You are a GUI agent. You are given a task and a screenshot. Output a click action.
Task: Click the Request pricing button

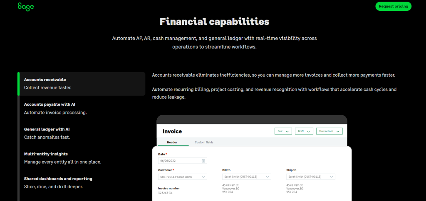(x=393, y=6)
